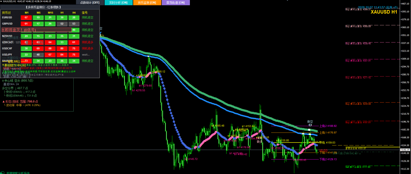Click EURUSD M5 cell 19
Viewport: 411px width, 174px height.
click(38, 18)
